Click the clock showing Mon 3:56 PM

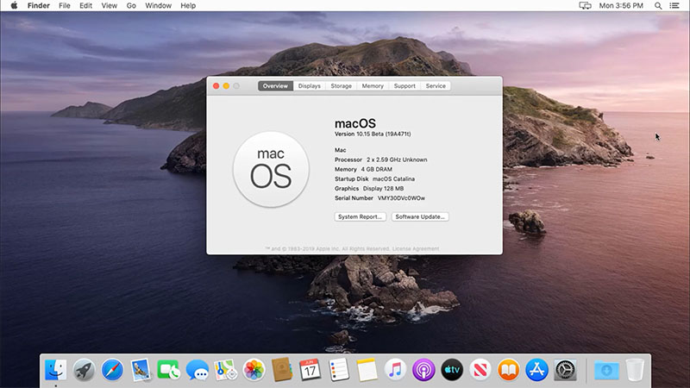click(x=621, y=6)
